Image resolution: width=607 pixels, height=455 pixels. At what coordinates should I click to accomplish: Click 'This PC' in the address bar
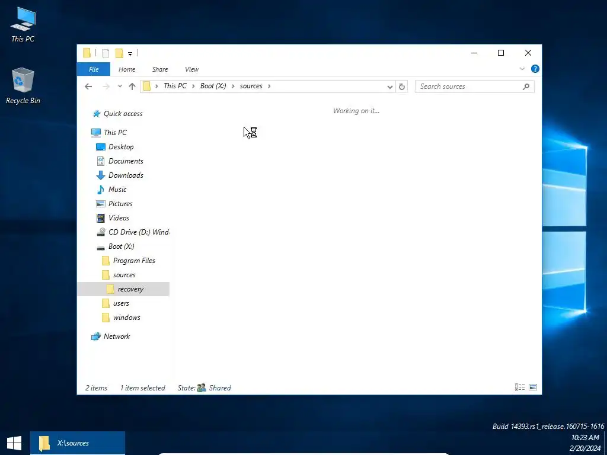tap(175, 86)
